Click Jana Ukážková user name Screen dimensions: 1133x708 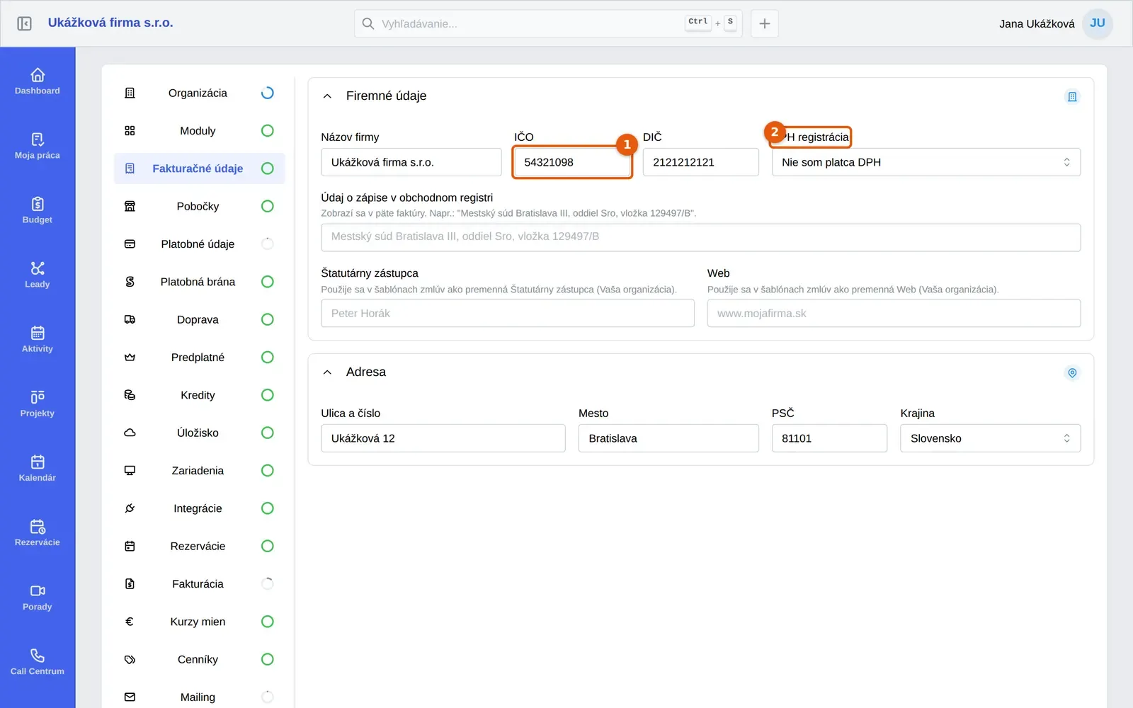[1037, 23]
